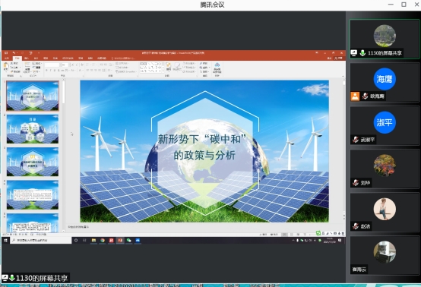Toggle the muted microphone icon for 赵洁

coord(356,226)
